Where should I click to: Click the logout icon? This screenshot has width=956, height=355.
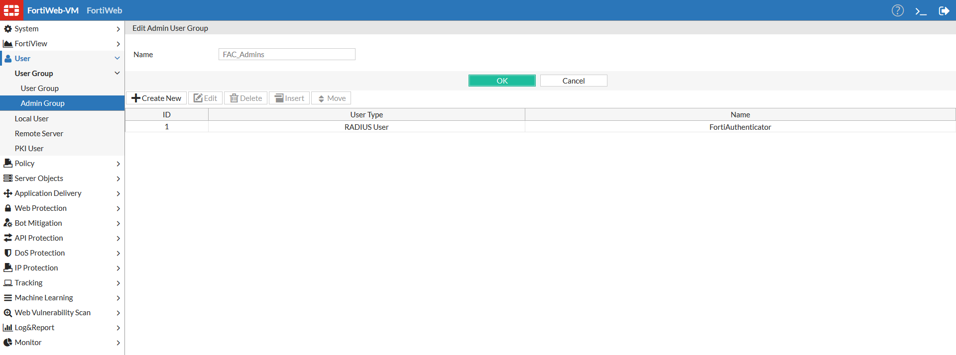tap(944, 10)
